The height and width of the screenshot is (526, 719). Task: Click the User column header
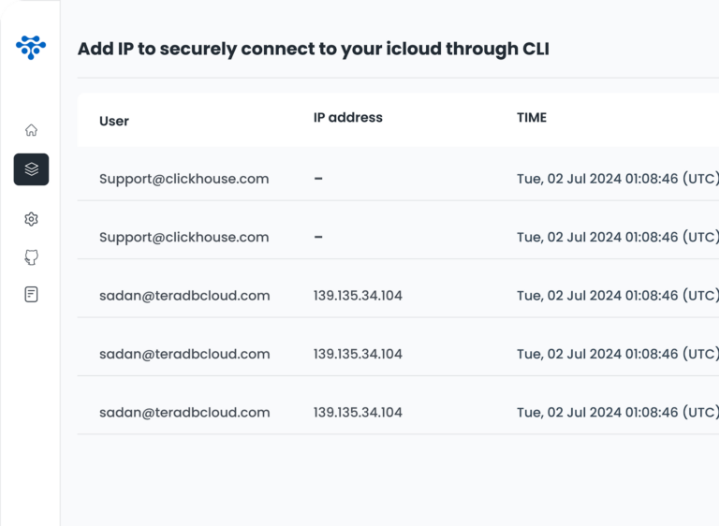click(x=114, y=121)
